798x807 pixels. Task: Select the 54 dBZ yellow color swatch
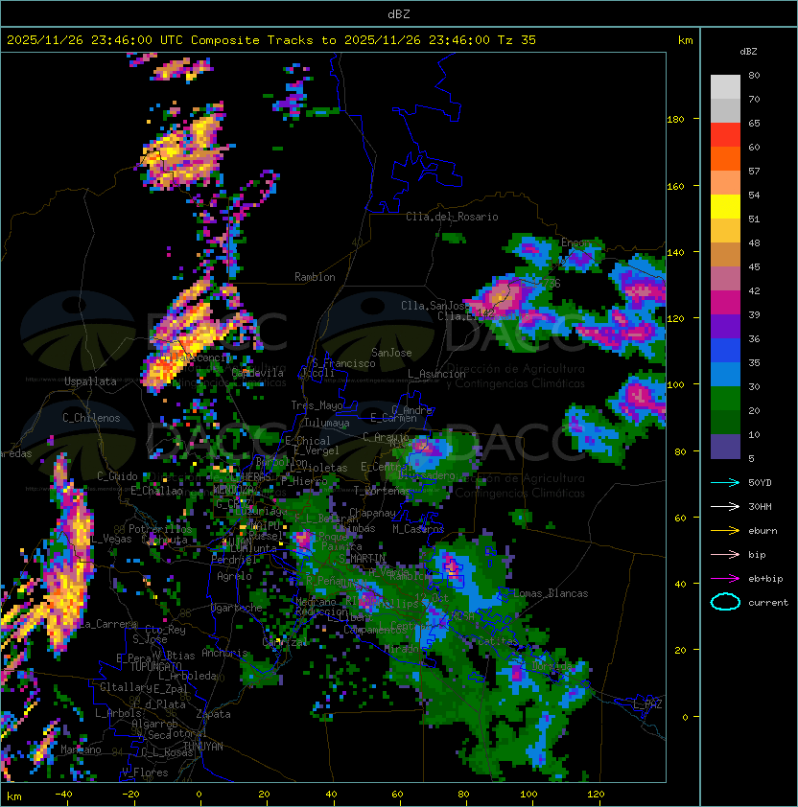(725, 206)
